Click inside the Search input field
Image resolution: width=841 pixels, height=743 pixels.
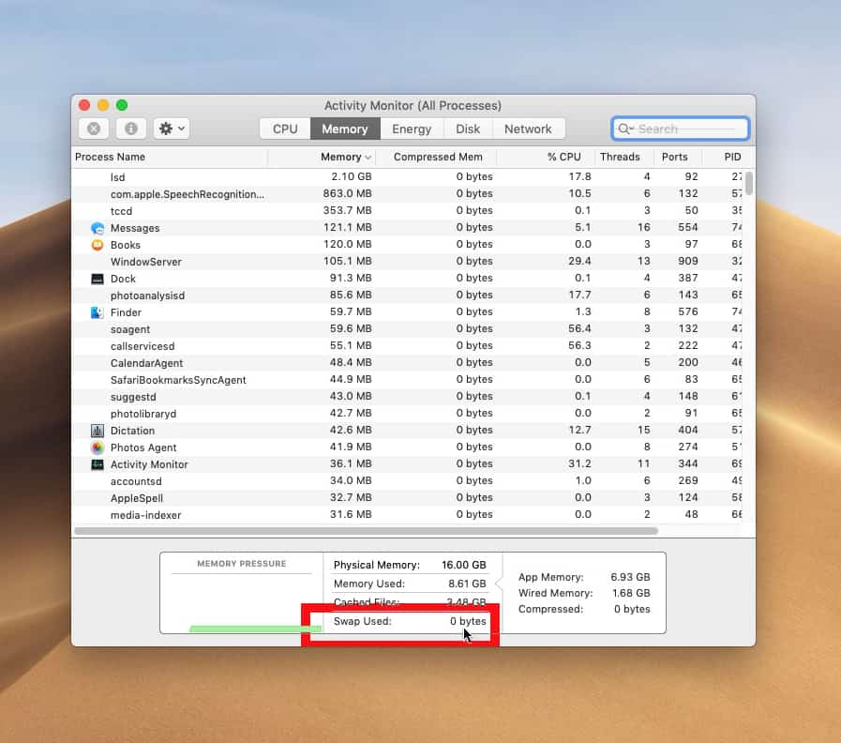680,129
